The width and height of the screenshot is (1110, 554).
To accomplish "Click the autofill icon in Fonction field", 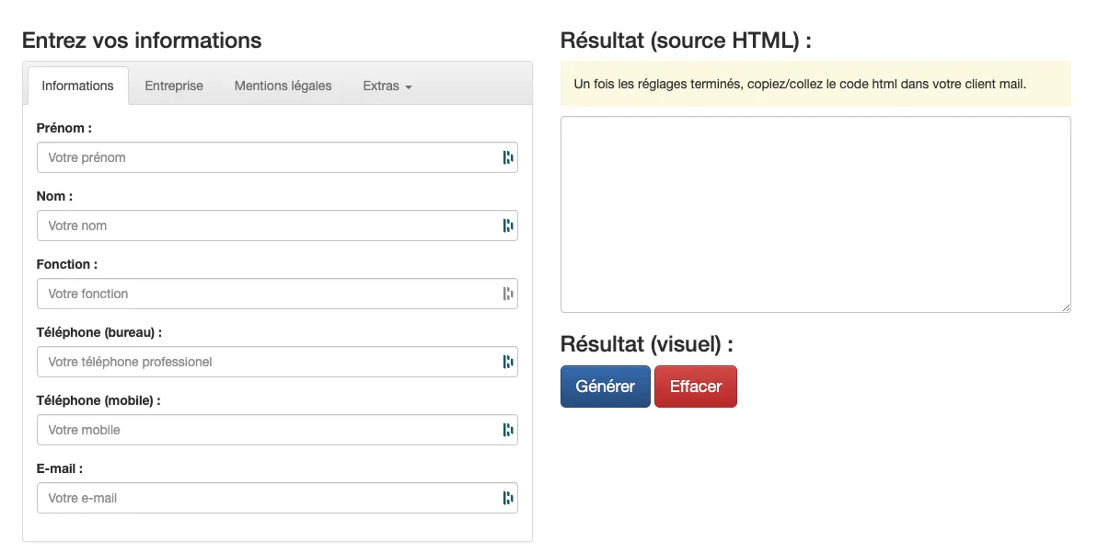I will (507, 294).
